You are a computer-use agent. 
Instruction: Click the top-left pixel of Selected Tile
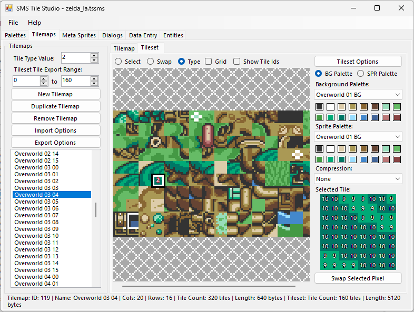click(x=325, y=199)
